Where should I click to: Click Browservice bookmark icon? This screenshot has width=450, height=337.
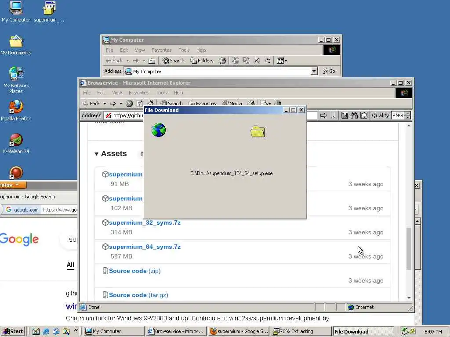click(x=333, y=115)
